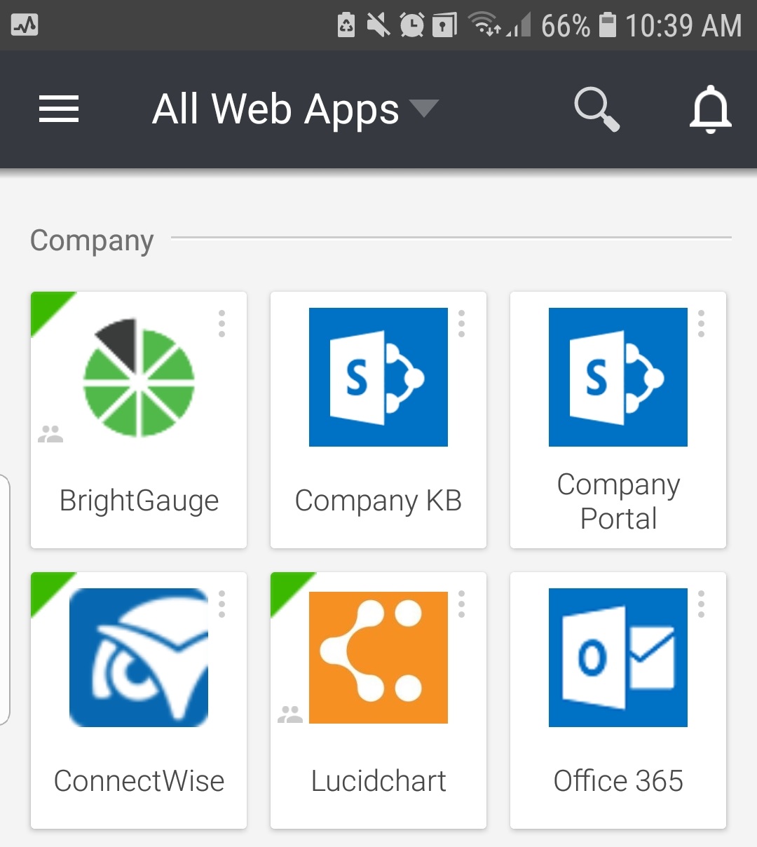Open the hamburger navigation menu
The width and height of the screenshot is (757, 847).
pos(59,109)
